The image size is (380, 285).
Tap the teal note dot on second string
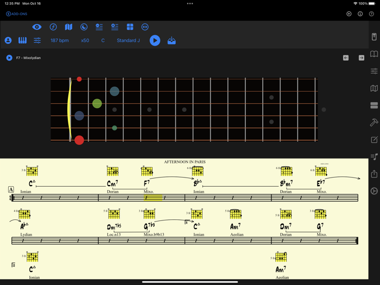pyautogui.click(x=115, y=91)
